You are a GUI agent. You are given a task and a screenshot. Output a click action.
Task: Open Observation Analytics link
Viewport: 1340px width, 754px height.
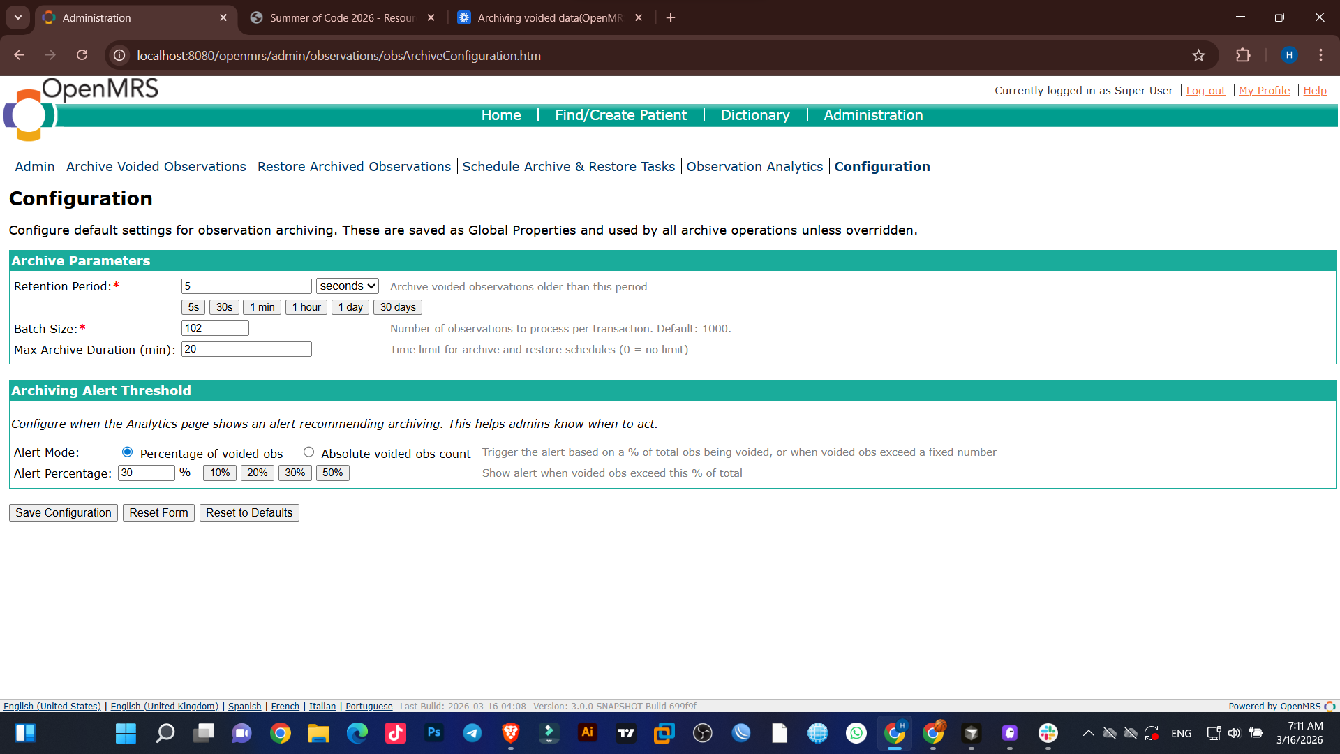point(754,166)
